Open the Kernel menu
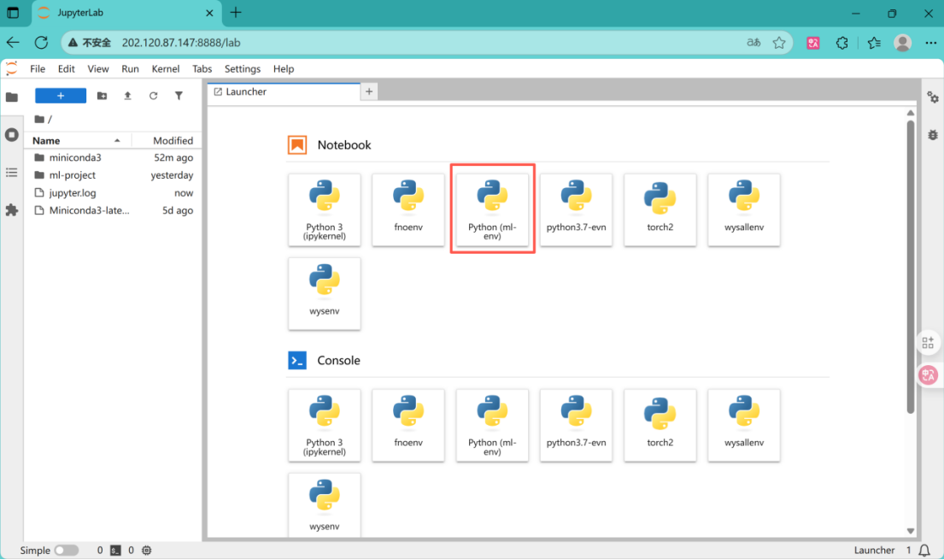The width and height of the screenshot is (944, 560). point(166,69)
